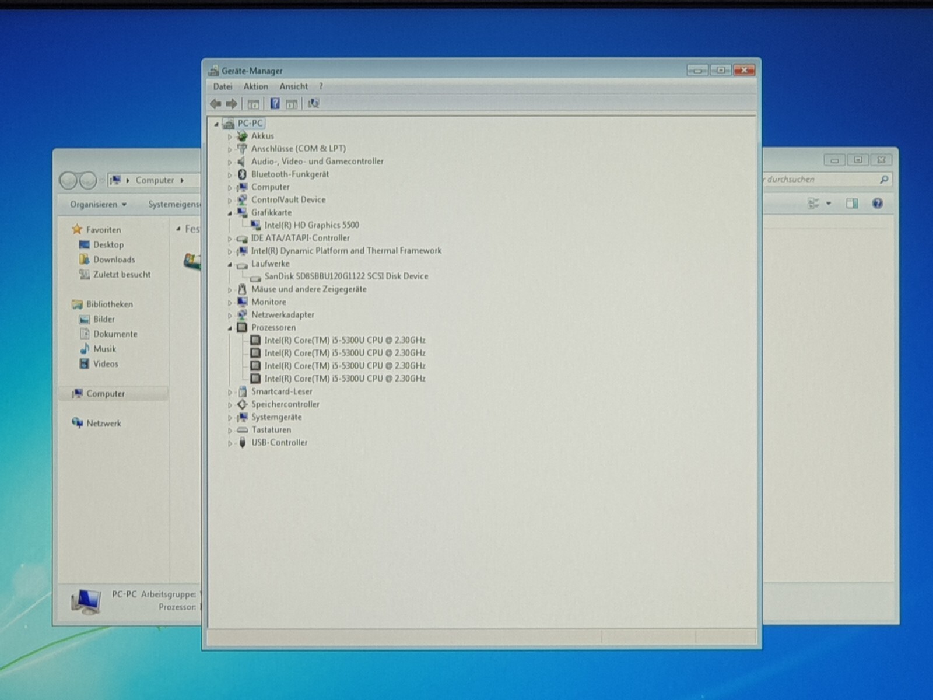Select Bilder in Explorer sidebar

pos(104,319)
